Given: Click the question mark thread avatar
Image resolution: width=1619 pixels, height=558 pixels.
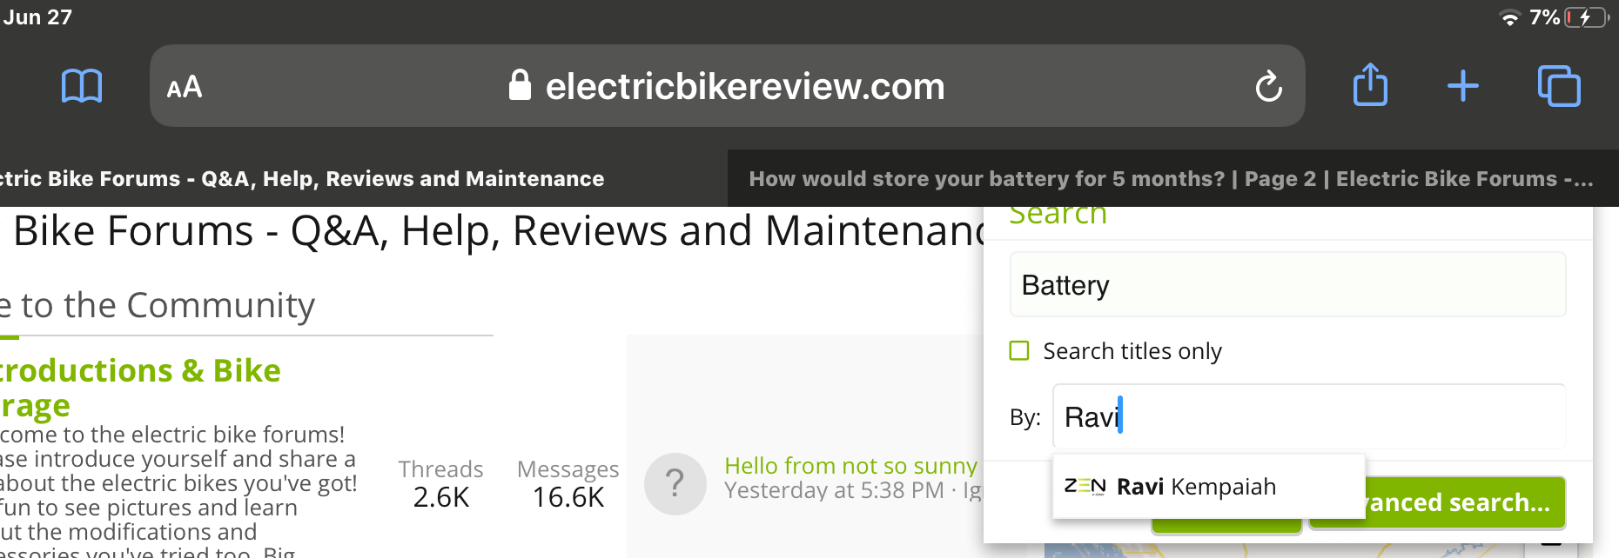Looking at the screenshot, I should (x=676, y=483).
